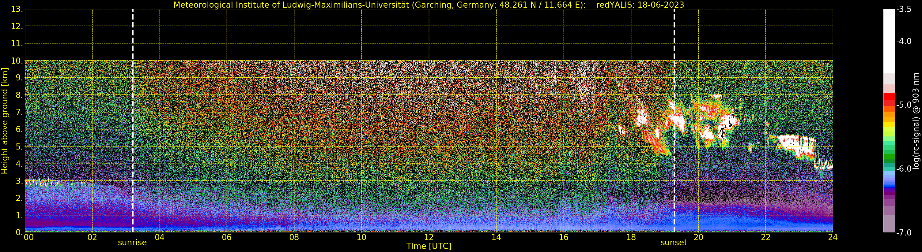Click the time axis tick label '24'
The width and height of the screenshot is (922, 252).
pos(833,237)
